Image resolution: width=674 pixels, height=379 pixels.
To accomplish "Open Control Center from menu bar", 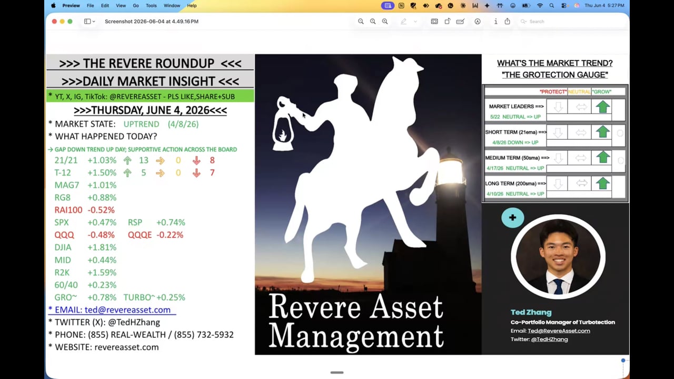I will 564,5.
